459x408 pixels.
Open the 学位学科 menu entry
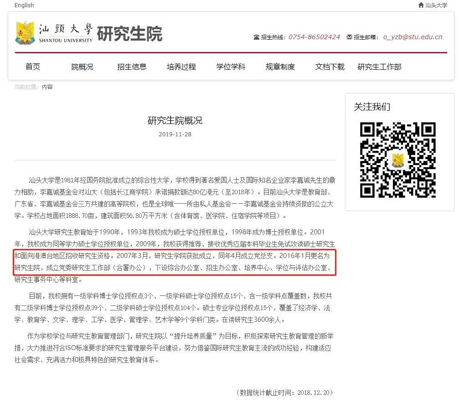pos(230,67)
